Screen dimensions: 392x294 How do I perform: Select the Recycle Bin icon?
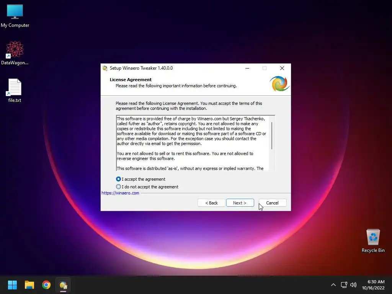(373, 241)
